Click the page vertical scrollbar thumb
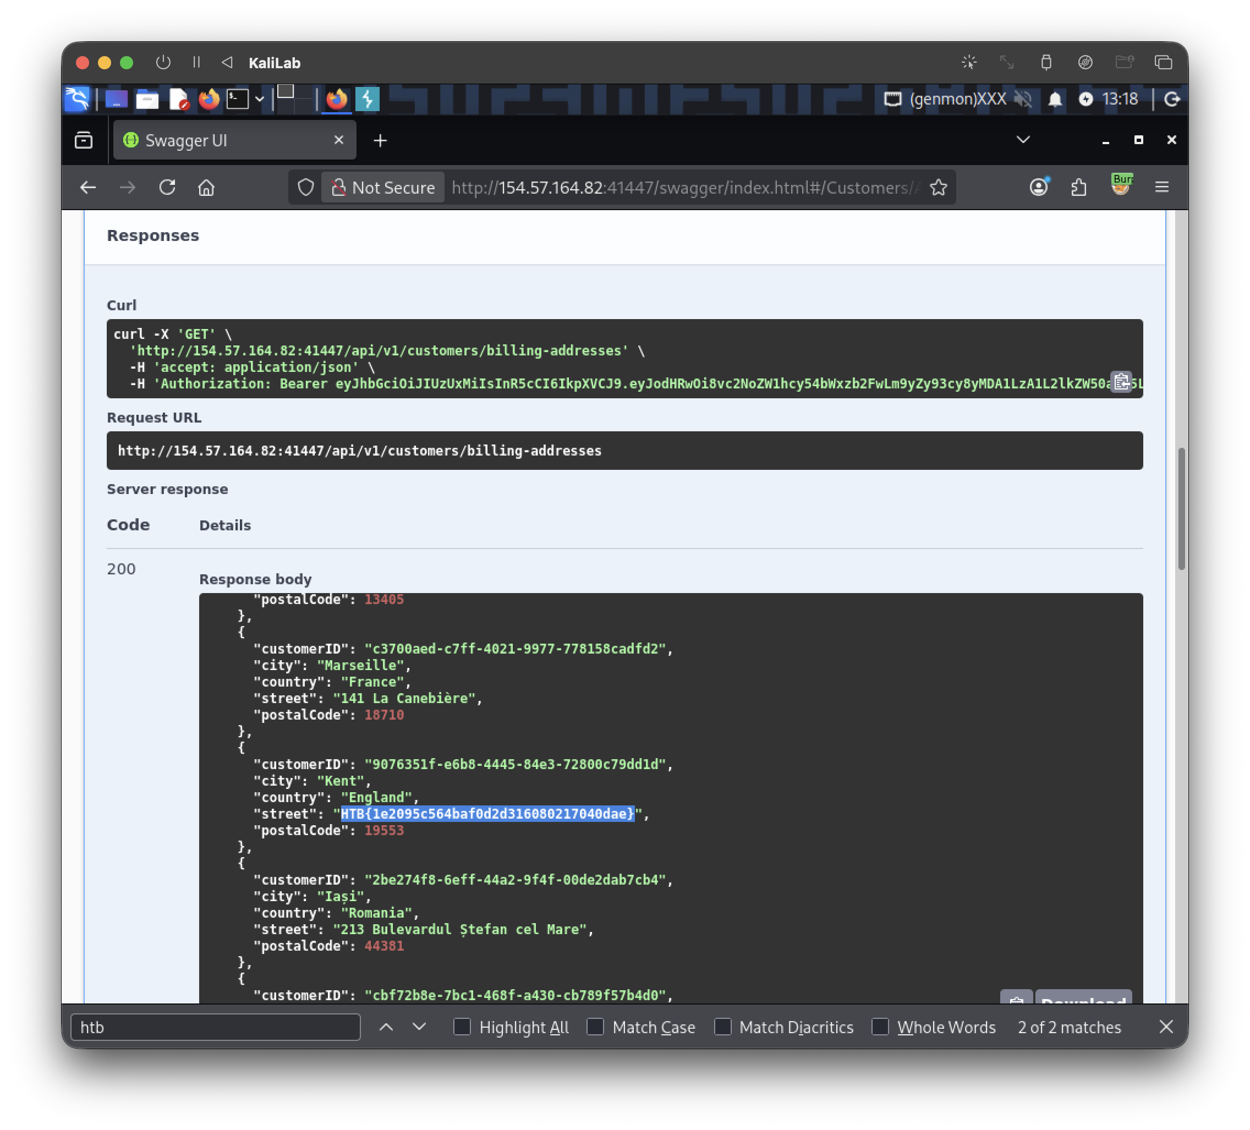Screen dimensions: 1250x1130 tap(1182, 508)
